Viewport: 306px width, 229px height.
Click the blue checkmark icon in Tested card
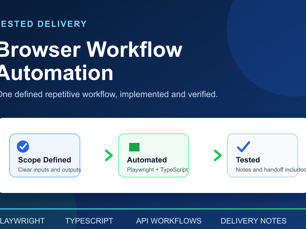243,147
